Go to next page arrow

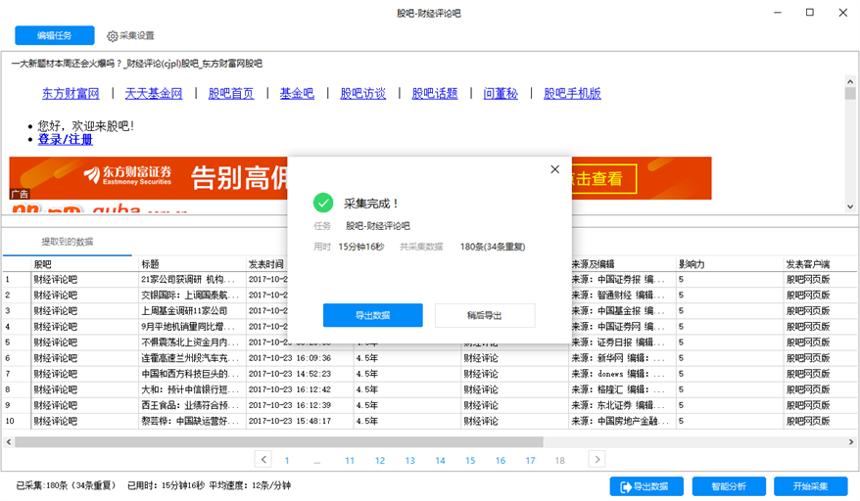597,459
